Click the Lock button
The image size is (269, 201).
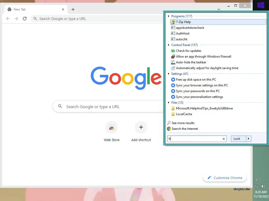coord(239,139)
